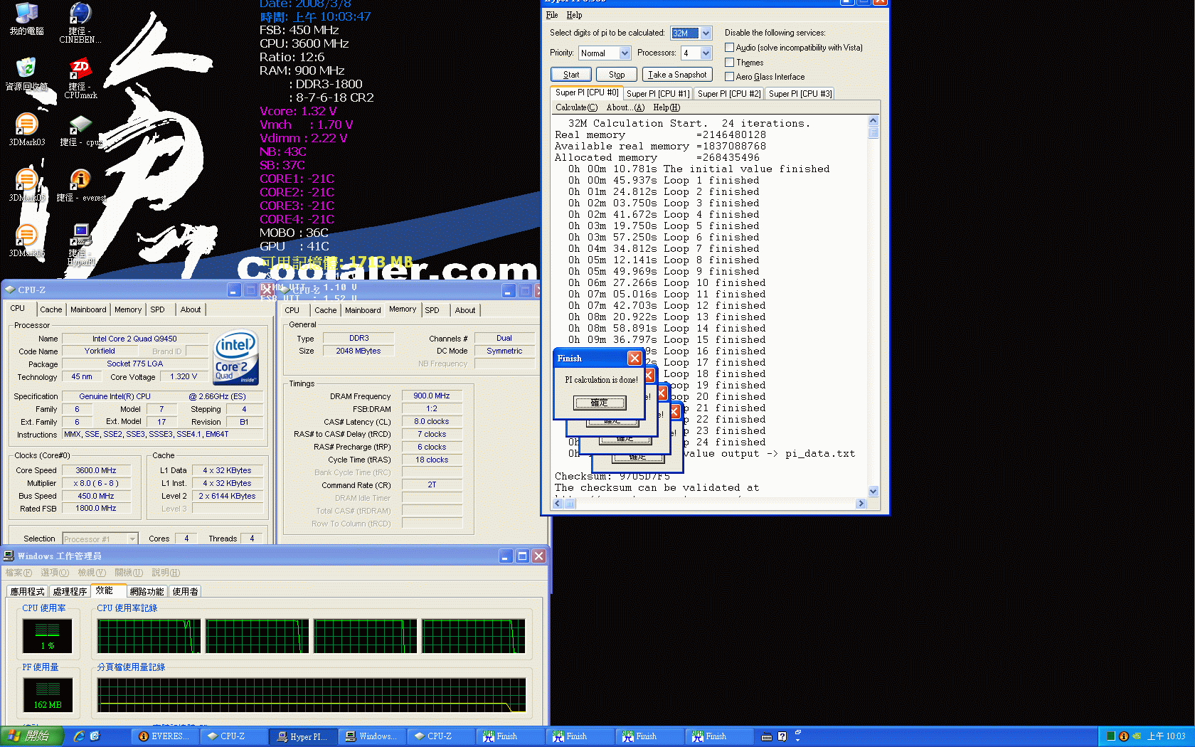Open the everest shortcut desktop icon
Screen dimensions: 1195x747
pyautogui.click(x=80, y=186)
